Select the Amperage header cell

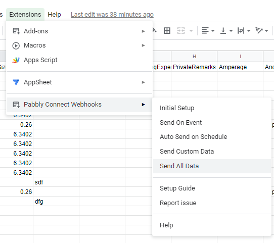coord(240,67)
